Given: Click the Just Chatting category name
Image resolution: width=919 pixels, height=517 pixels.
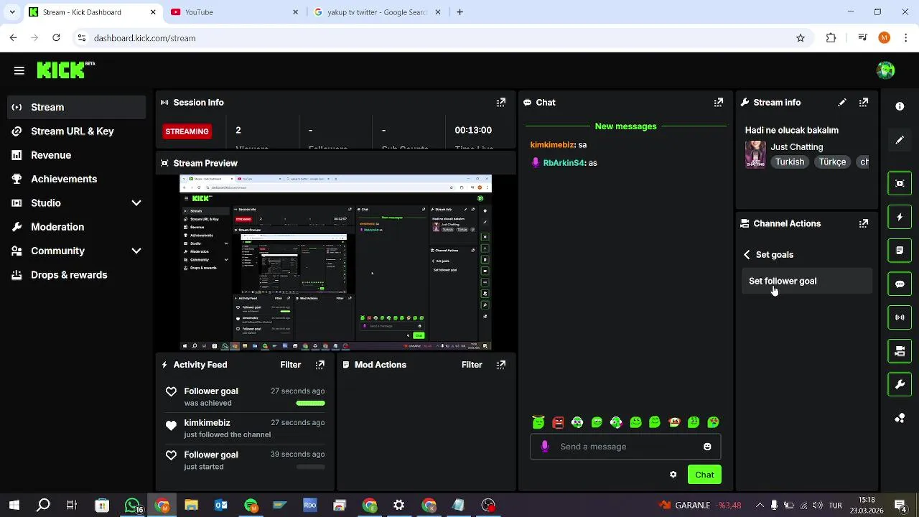Looking at the screenshot, I should tap(796, 147).
